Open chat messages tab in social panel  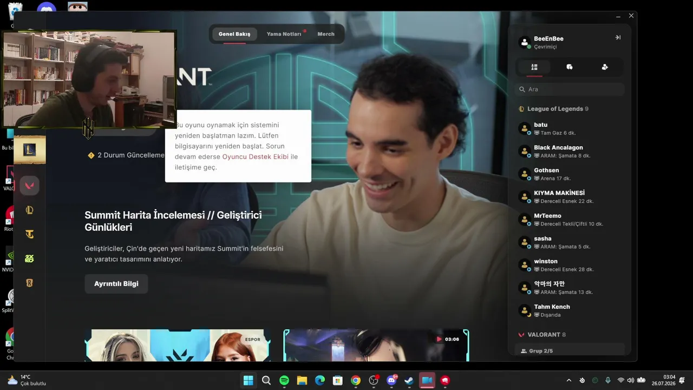570,67
